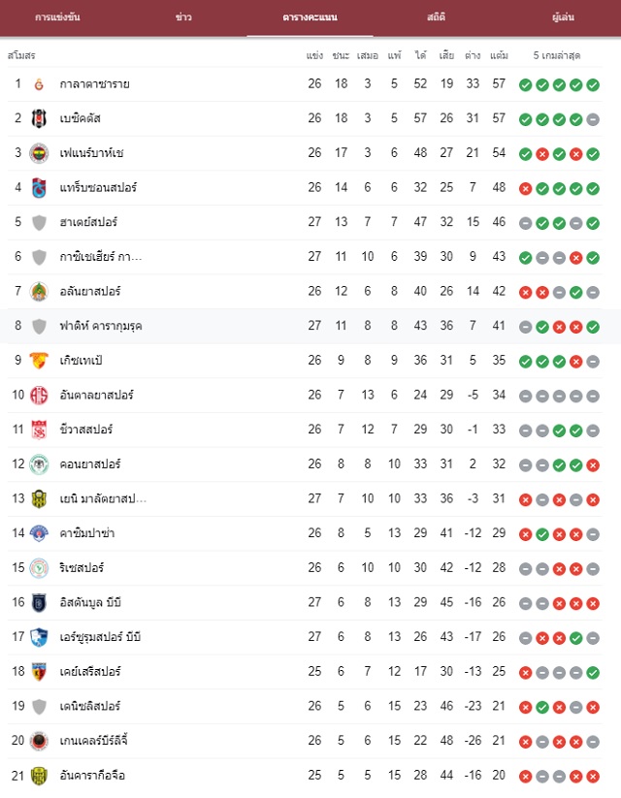Switch to the ข่าว tab
This screenshot has height=798, width=621.
pyautogui.click(x=183, y=17)
